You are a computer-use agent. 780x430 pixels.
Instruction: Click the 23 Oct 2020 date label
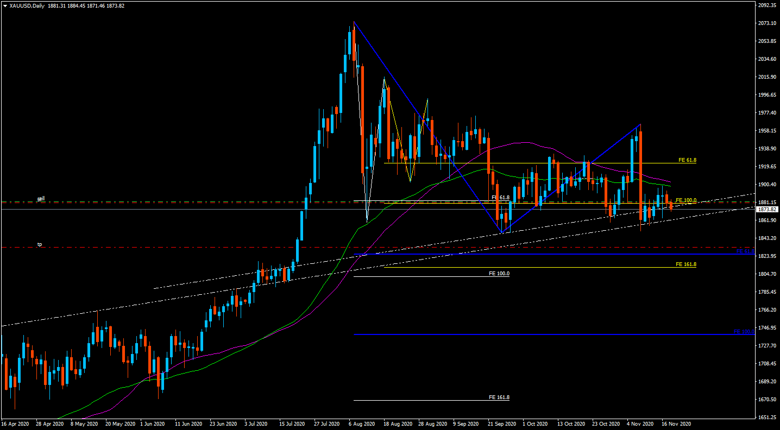pyautogui.click(x=606, y=423)
